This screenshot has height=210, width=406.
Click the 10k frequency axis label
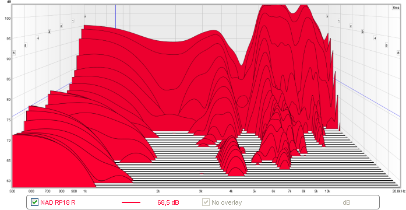click(x=327, y=191)
